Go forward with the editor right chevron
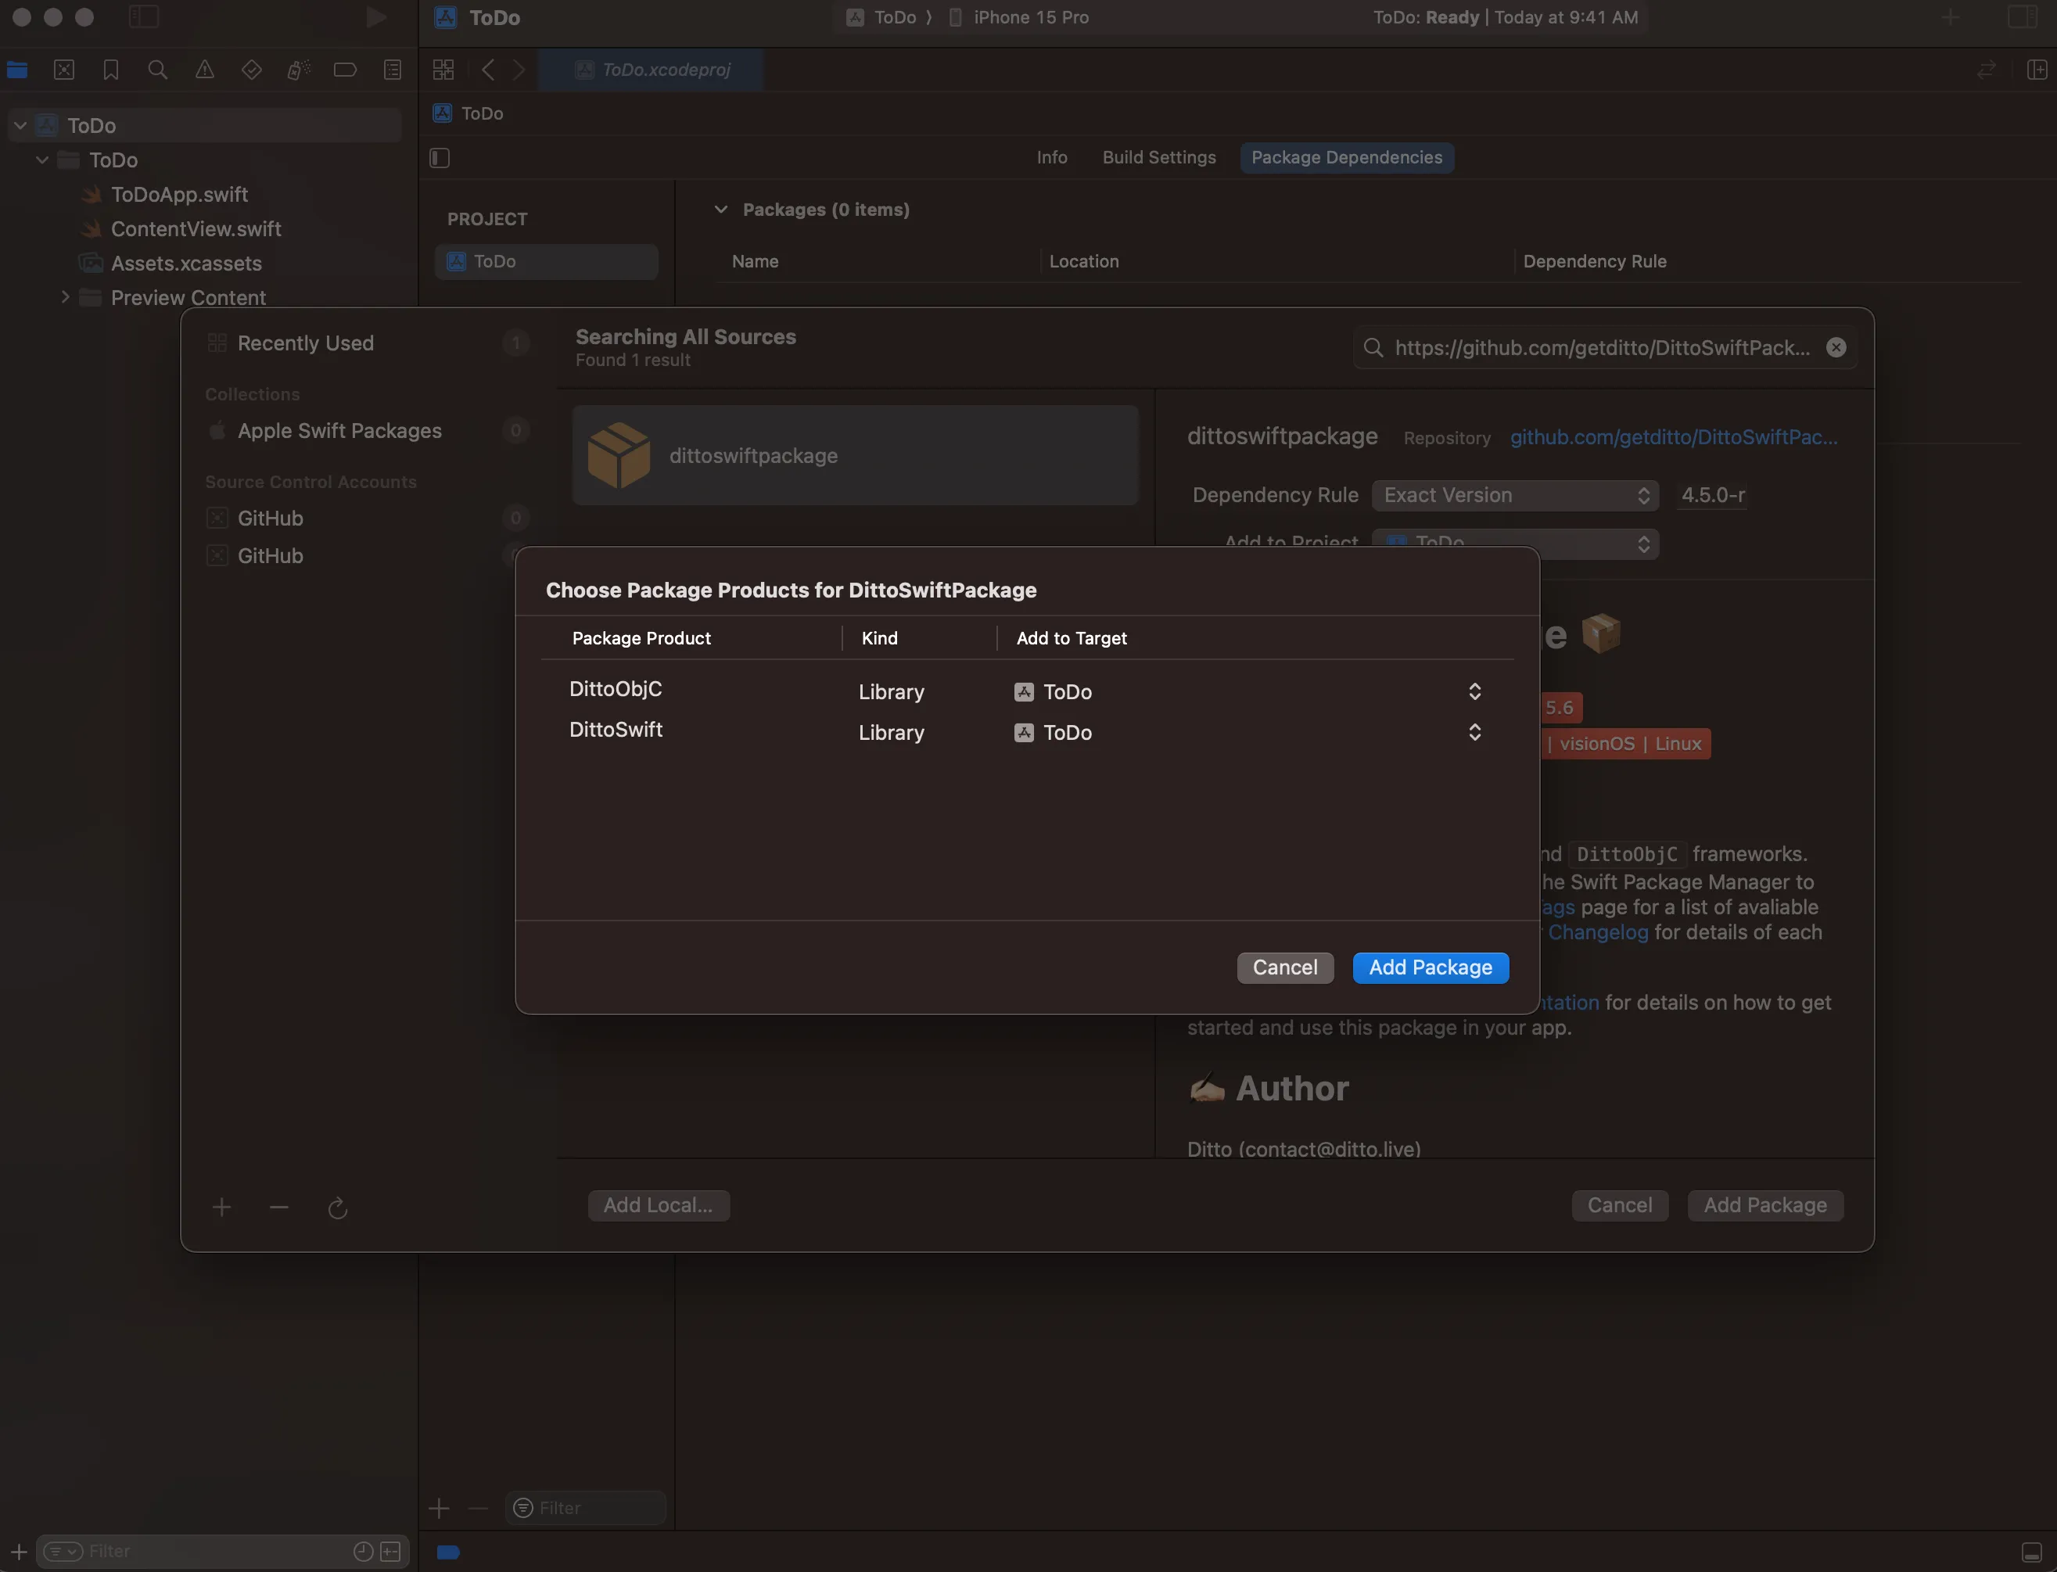Image resolution: width=2057 pixels, height=1572 pixels. 519,70
